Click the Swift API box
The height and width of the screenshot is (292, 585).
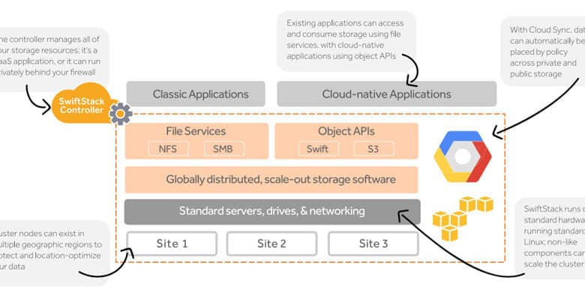pos(318,149)
